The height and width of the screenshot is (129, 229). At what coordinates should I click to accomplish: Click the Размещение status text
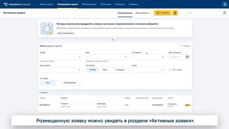pos(172,104)
